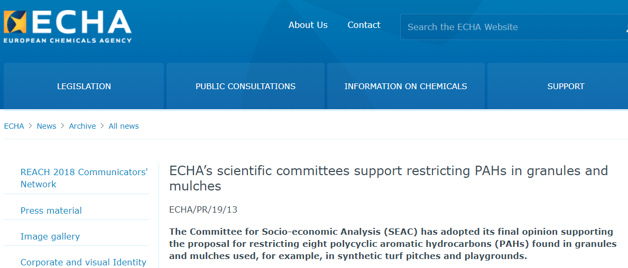Image resolution: width=628 pixels, height=268 pixels.
Task: Click the European Chemicals Agency tagline
Action: point(68,40)
